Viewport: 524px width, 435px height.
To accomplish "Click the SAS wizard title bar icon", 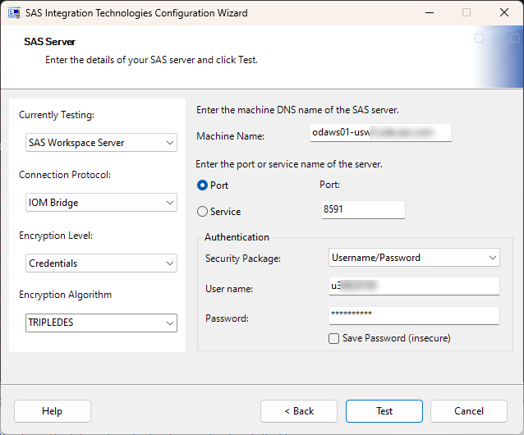I will 15,13.
